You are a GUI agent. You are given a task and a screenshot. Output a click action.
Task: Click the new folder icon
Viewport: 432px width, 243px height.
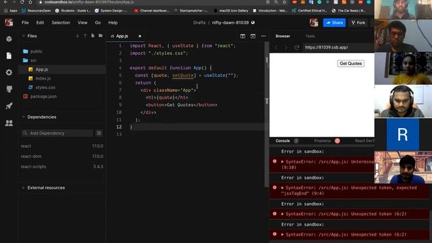click(101, 36)
